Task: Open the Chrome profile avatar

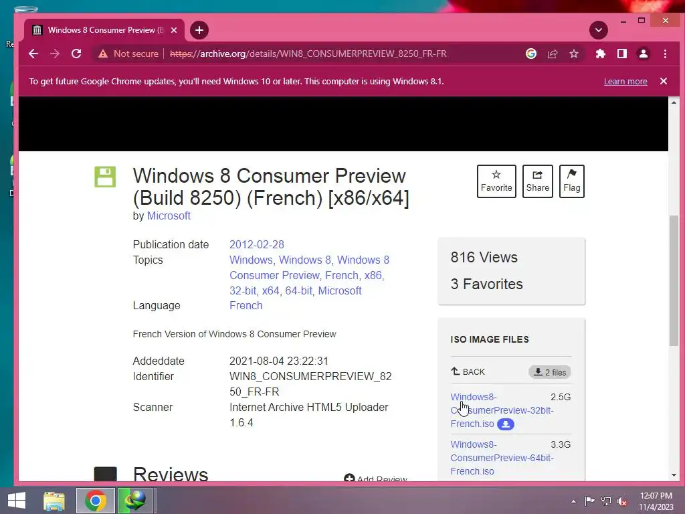Action: 644,54
